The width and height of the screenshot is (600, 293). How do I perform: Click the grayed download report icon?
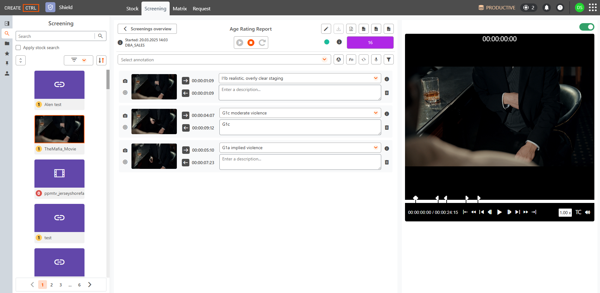338,29
